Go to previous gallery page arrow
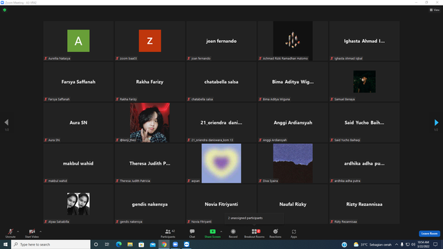The width and height of the screenshot is (443, 249). (6, 122)
